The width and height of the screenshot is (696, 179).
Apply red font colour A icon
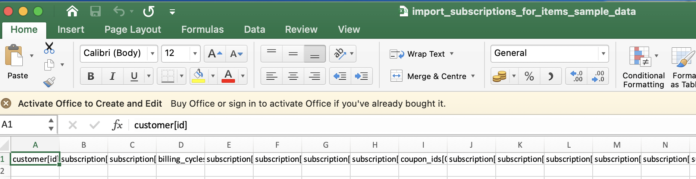pos(228,76)
